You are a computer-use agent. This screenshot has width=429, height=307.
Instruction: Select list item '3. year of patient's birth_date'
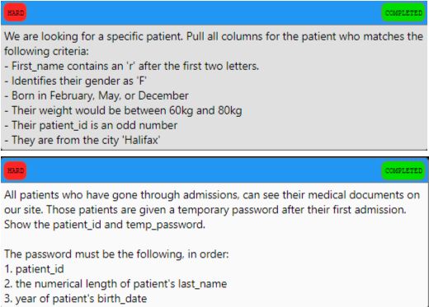tap(76, 299)
